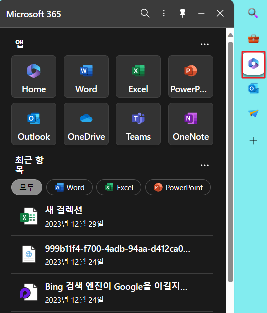Click the date 2023년 12월 29일
Viewport: 267px width, 313px height.
click(74, 224)
